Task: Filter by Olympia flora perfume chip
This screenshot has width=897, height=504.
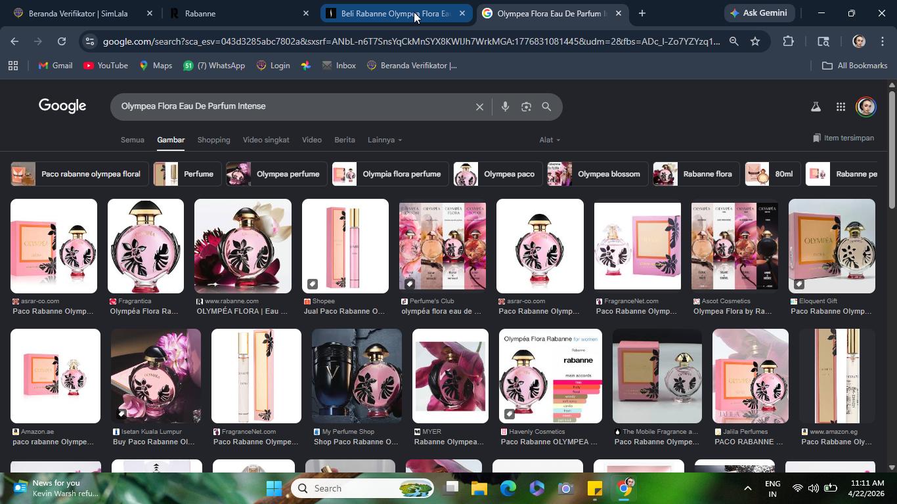Action: (x=389, y=174)
